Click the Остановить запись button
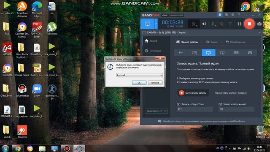This screenshot has width=270, height=152. [193, 93]
